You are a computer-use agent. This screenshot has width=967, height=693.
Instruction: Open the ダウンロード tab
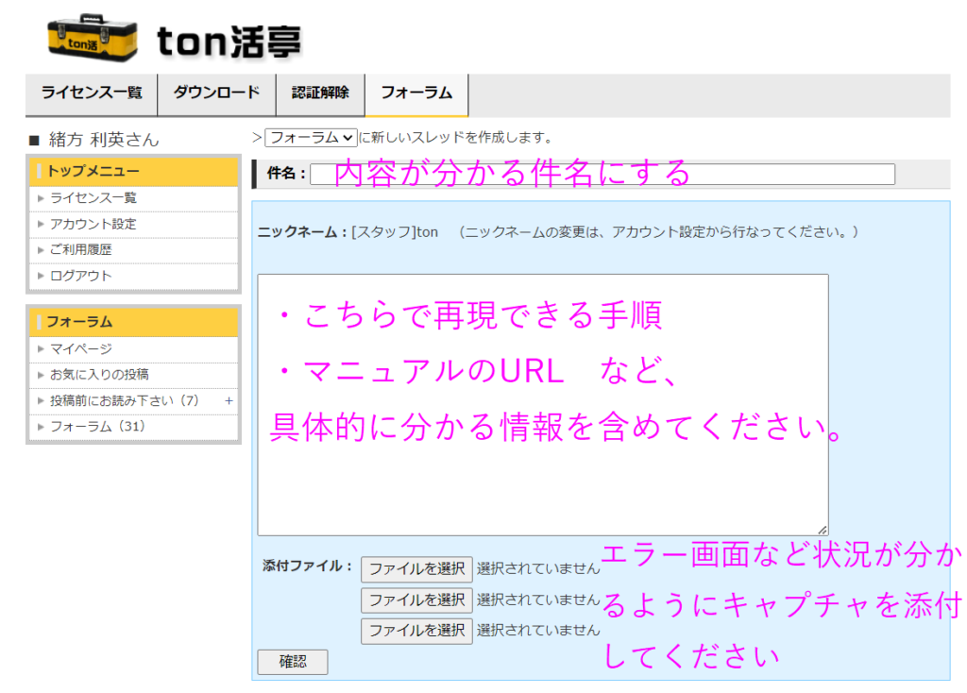click(x=216, y=93)
